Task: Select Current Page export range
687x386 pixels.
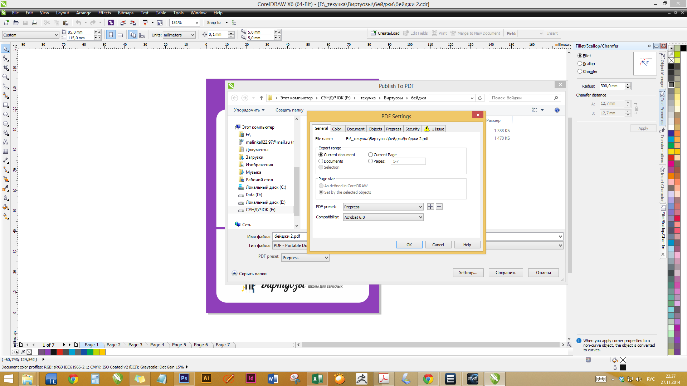Action: pyautogui.click(x=371, y=155)
